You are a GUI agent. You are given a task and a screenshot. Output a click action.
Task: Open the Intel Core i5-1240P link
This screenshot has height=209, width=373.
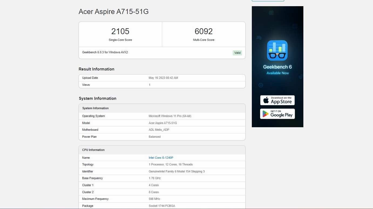coord(161,158)
